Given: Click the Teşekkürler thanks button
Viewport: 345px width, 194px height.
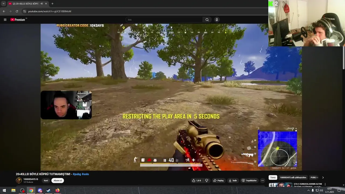Looking at the screenshot, I should pos(249,181).
